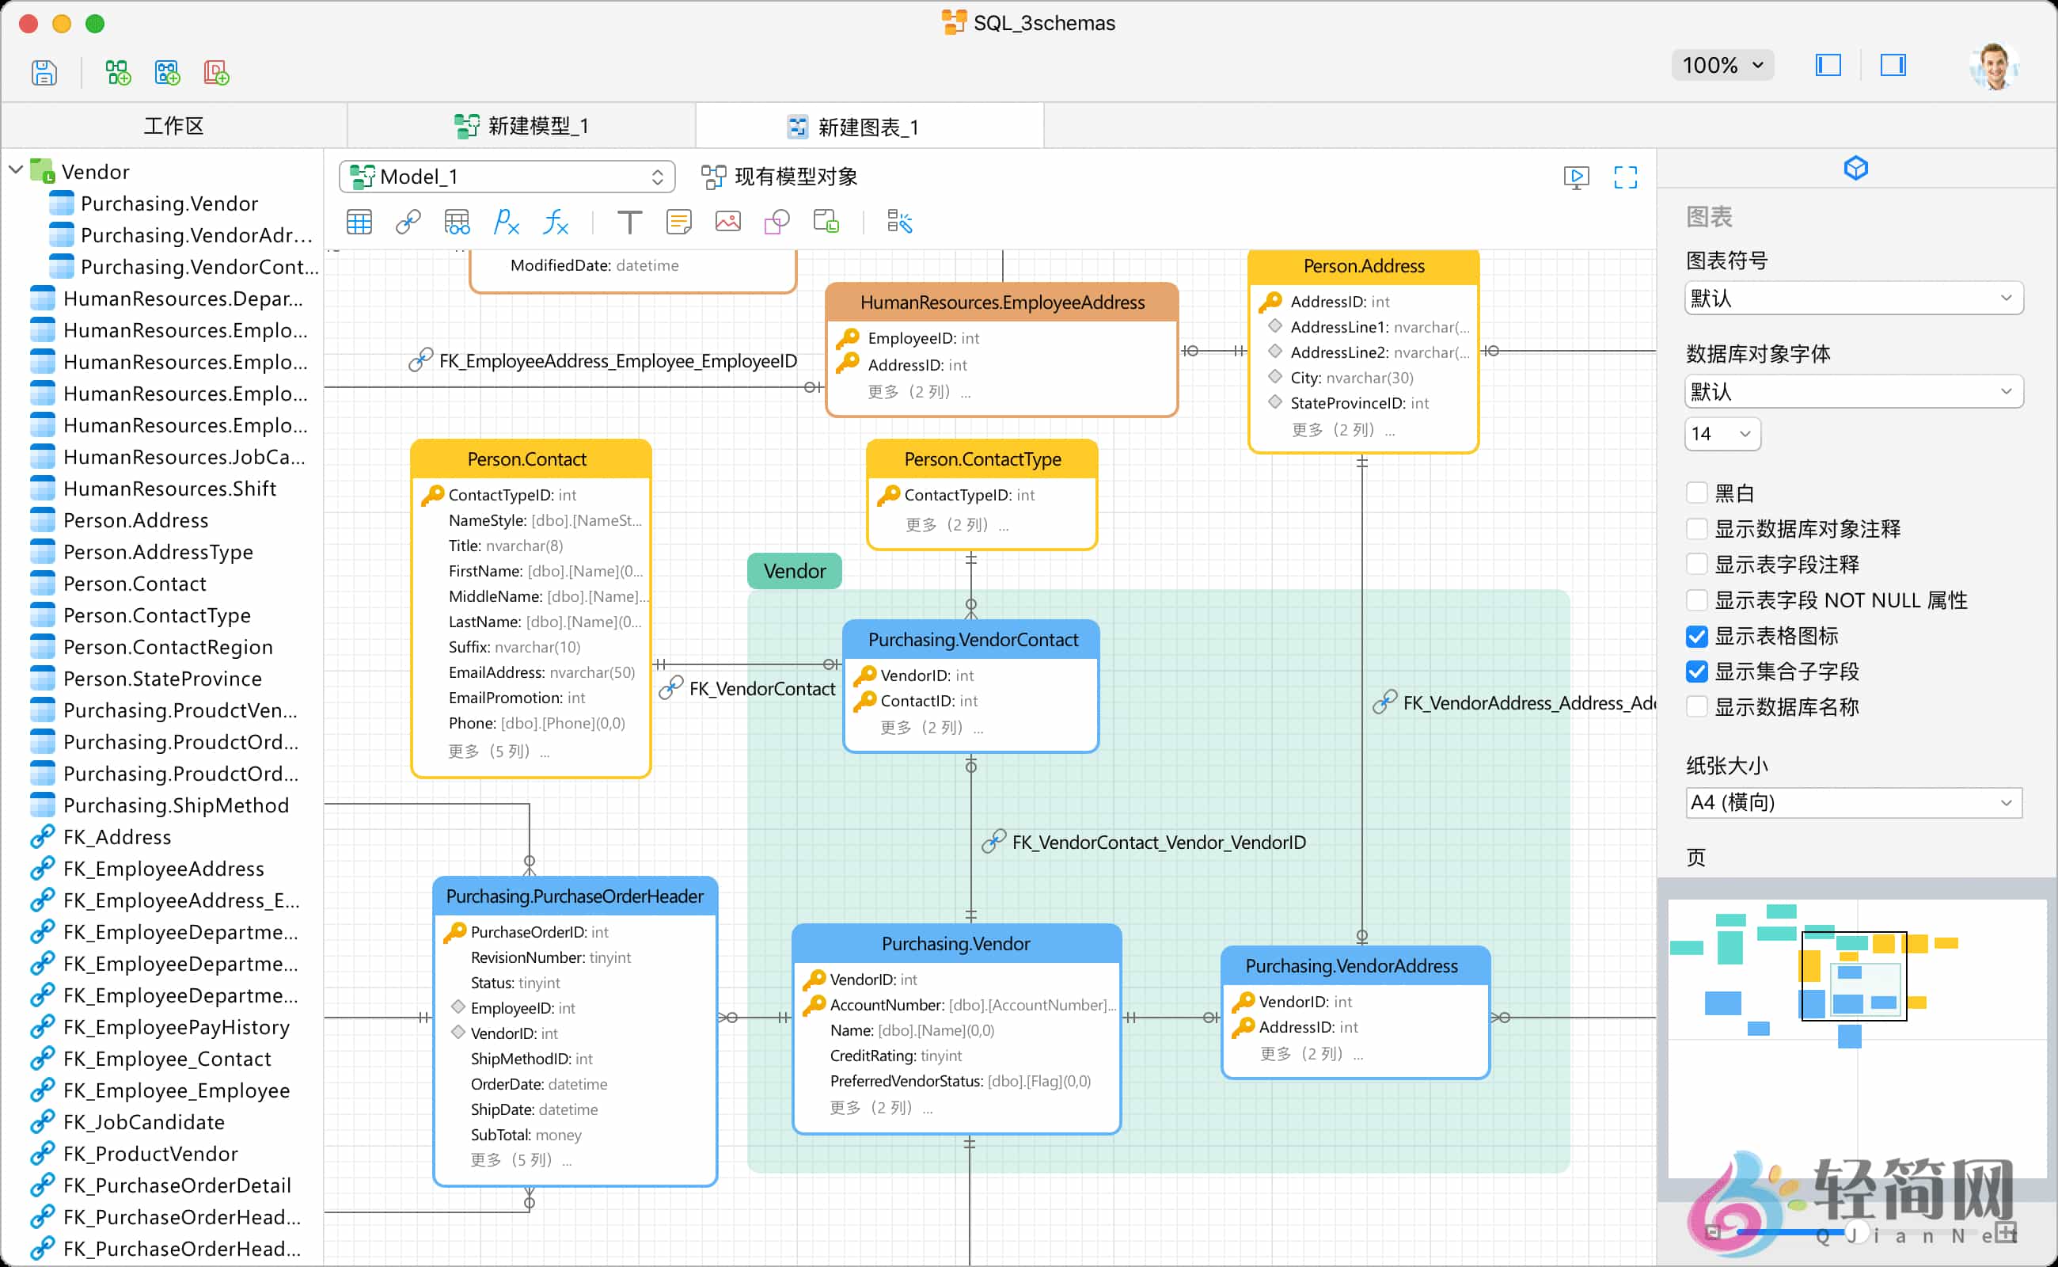This screenshot has height=1267, width=2058.
Task: Select the Purchasing.Vendor table in the diagram
Action: tap(955, 942)
